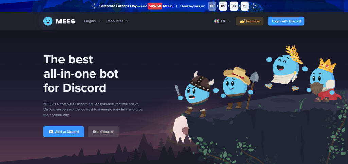Click the Celebrate Father's Day banner text

(x=118, y=6)
